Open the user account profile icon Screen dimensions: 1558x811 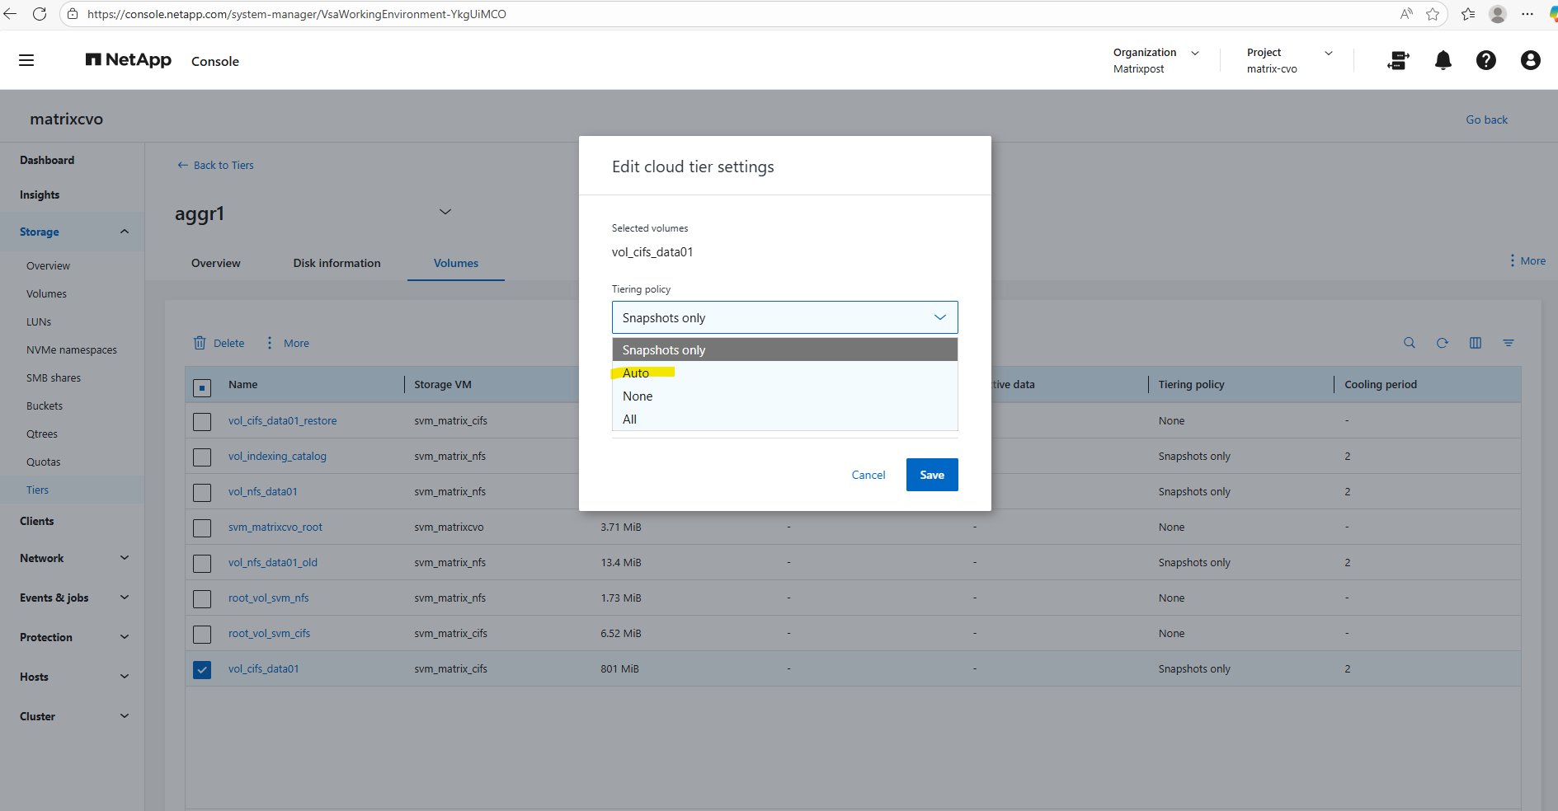pyautogui.click(x=1530, y=60)
